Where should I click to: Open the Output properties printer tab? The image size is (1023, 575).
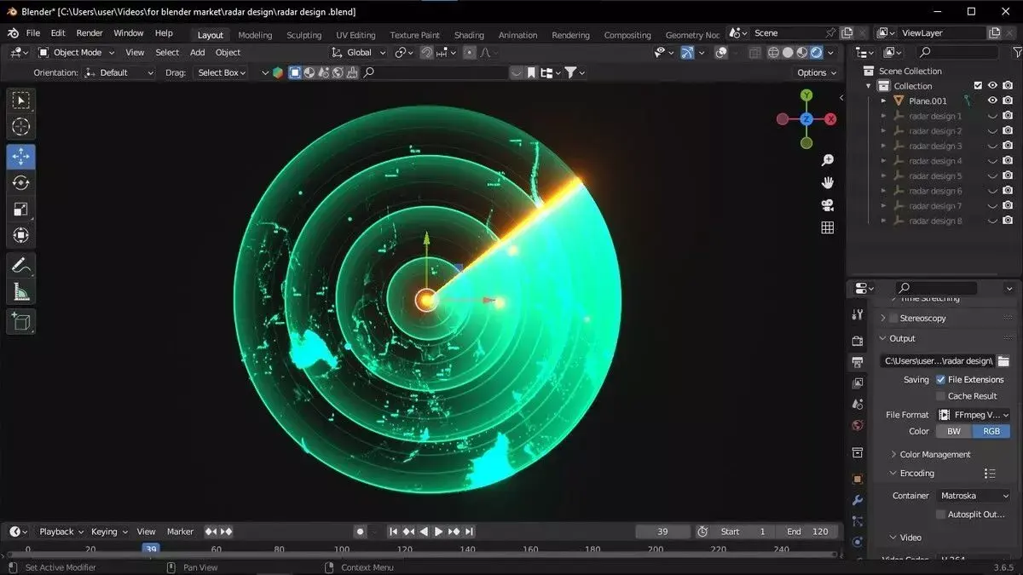point(858,362)
